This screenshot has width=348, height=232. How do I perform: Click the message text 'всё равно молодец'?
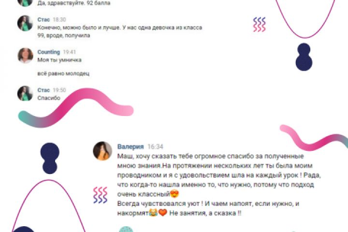point(63,73)
